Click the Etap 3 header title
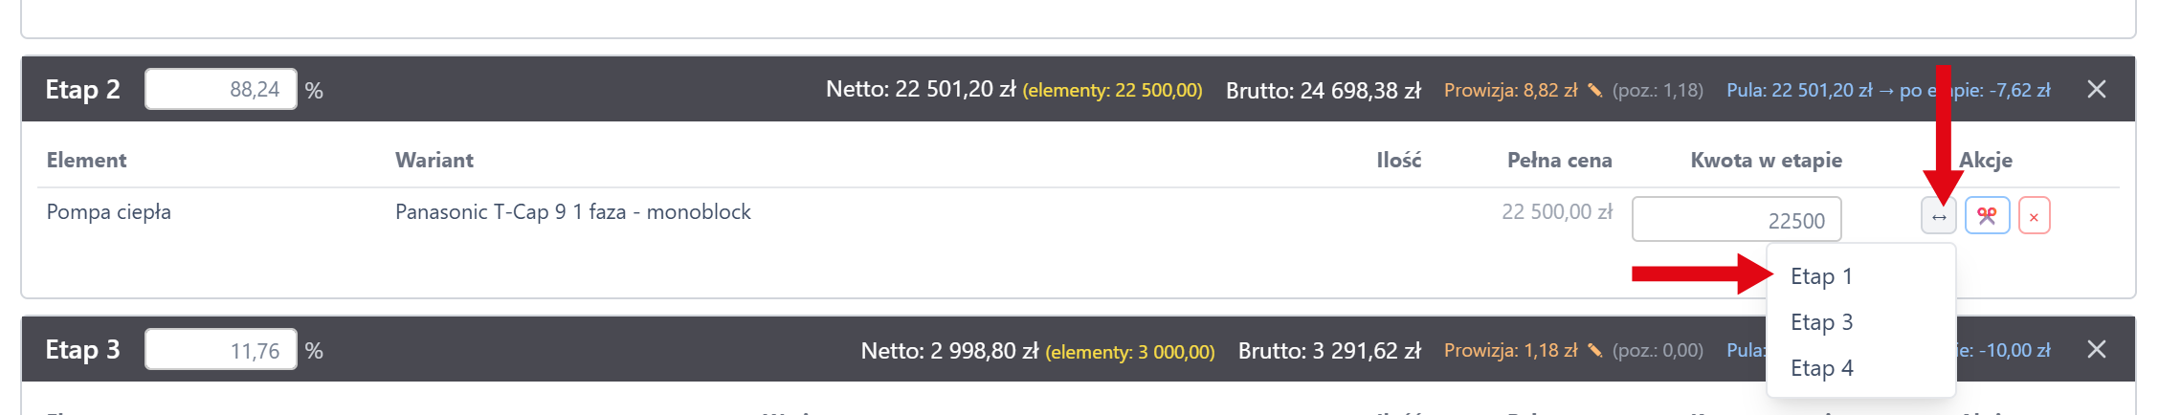 (x=82, y=350)
